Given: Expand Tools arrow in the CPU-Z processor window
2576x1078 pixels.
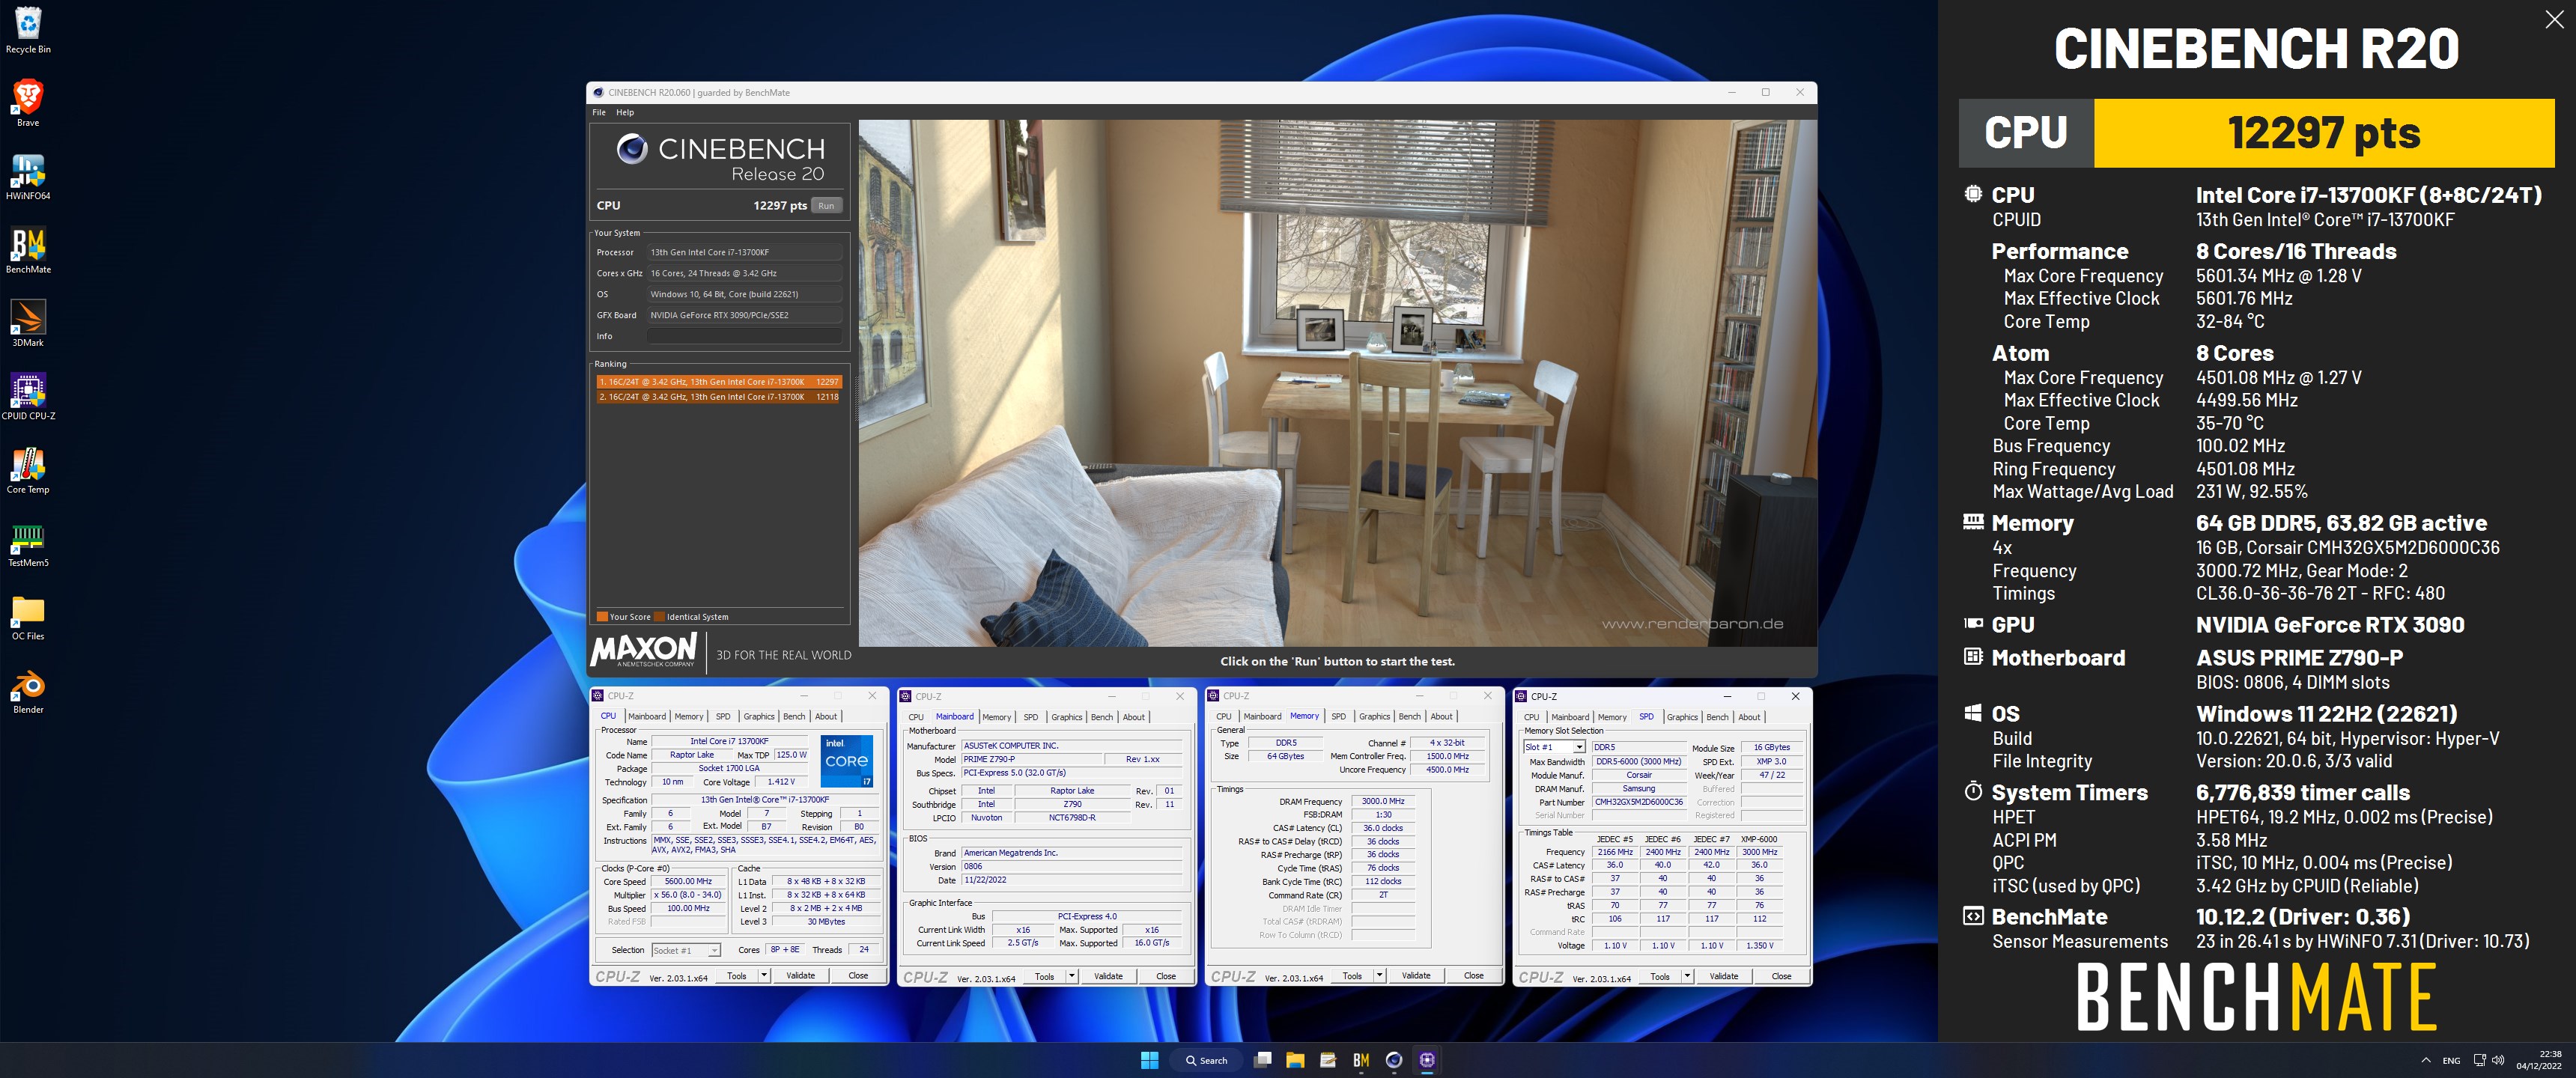Looking at the screenshot, I should tap(764, 975).
